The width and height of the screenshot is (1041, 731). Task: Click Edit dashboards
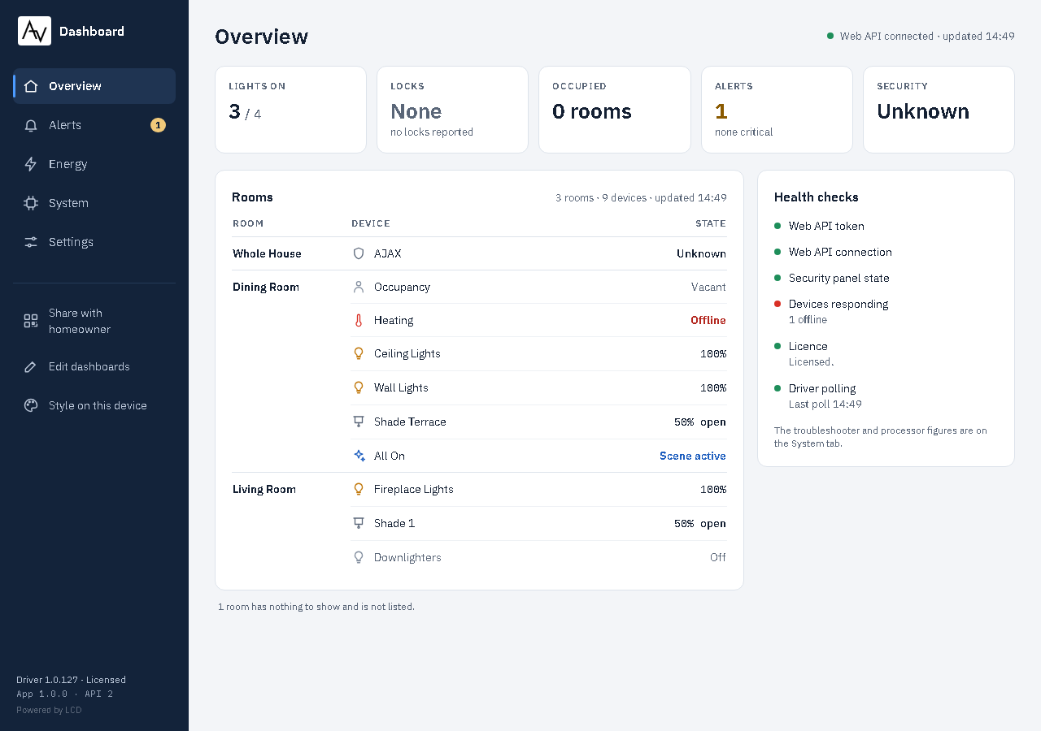coord(94,367)
